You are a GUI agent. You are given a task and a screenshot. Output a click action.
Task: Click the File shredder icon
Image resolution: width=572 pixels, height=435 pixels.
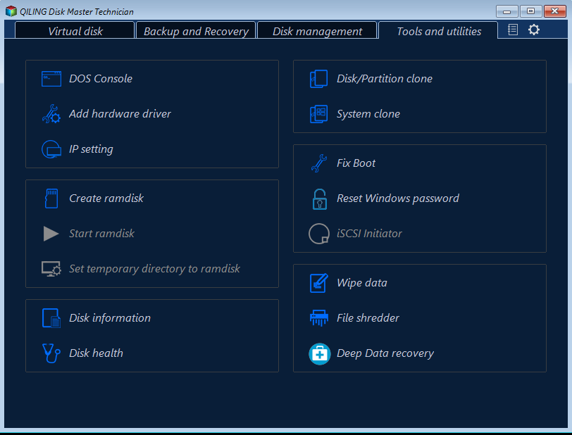[x=319, y=318]
